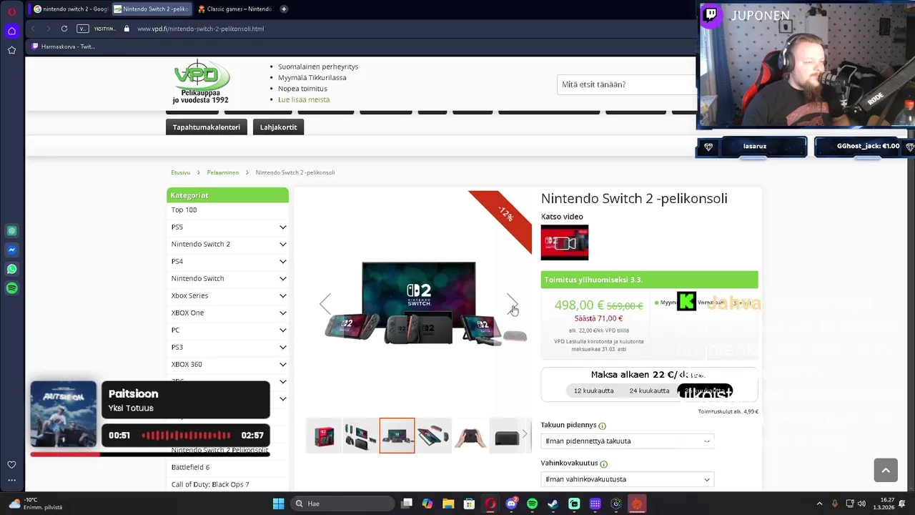The height and width of the screenshot is (515, 915).
Task: Select first product thumbnail, red box
Action: coord(324,436)
